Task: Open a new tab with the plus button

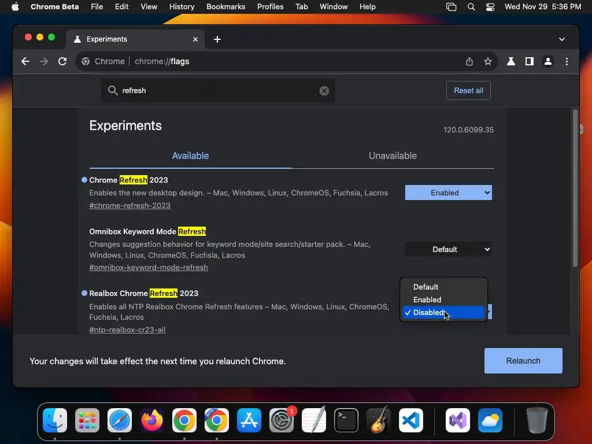Action: (x=217, y=39)
